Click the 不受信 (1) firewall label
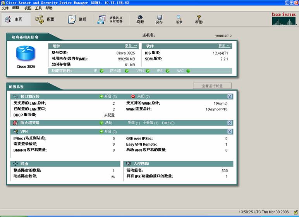 pos(151,123)
